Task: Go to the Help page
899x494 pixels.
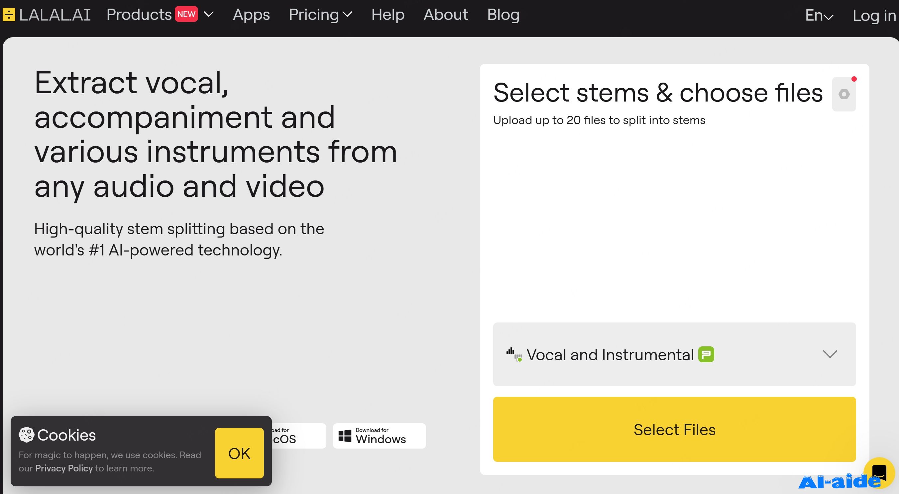Action: (x=388, y=15)
